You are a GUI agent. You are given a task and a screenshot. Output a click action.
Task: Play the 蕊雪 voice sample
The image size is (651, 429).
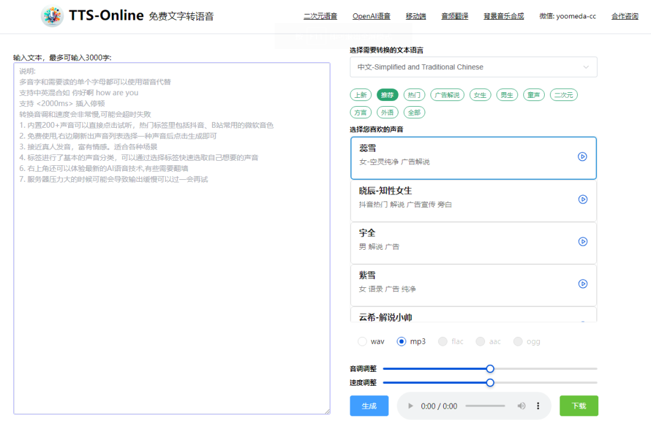(x=582, y=156)
